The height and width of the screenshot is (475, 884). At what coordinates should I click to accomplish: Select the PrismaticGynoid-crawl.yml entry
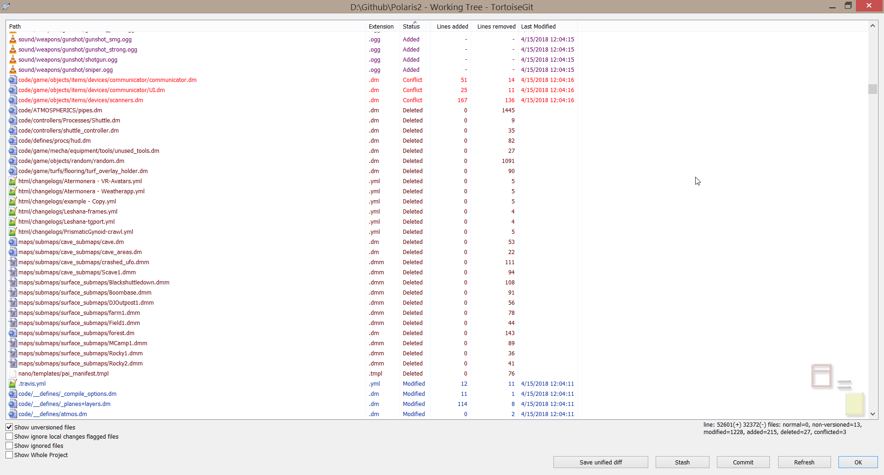[x=293, y=232]
